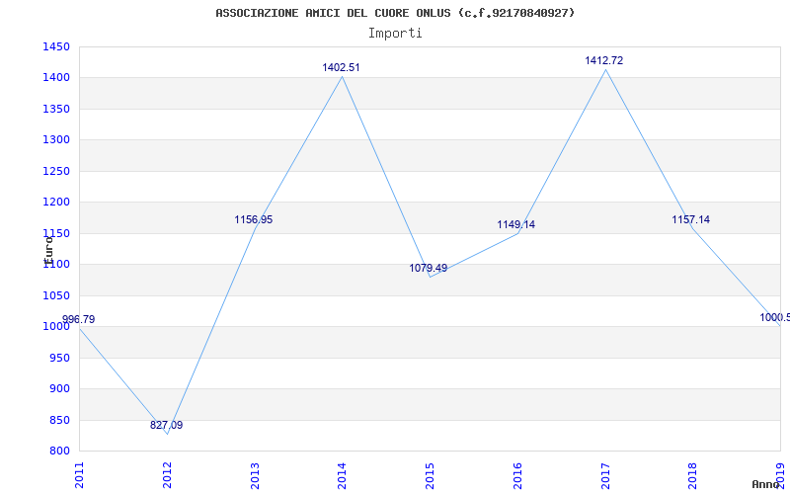The height and width of the screenshot is (494, 790).
Task: Click the 2011 x-axis label
Action: click(79, 475)
